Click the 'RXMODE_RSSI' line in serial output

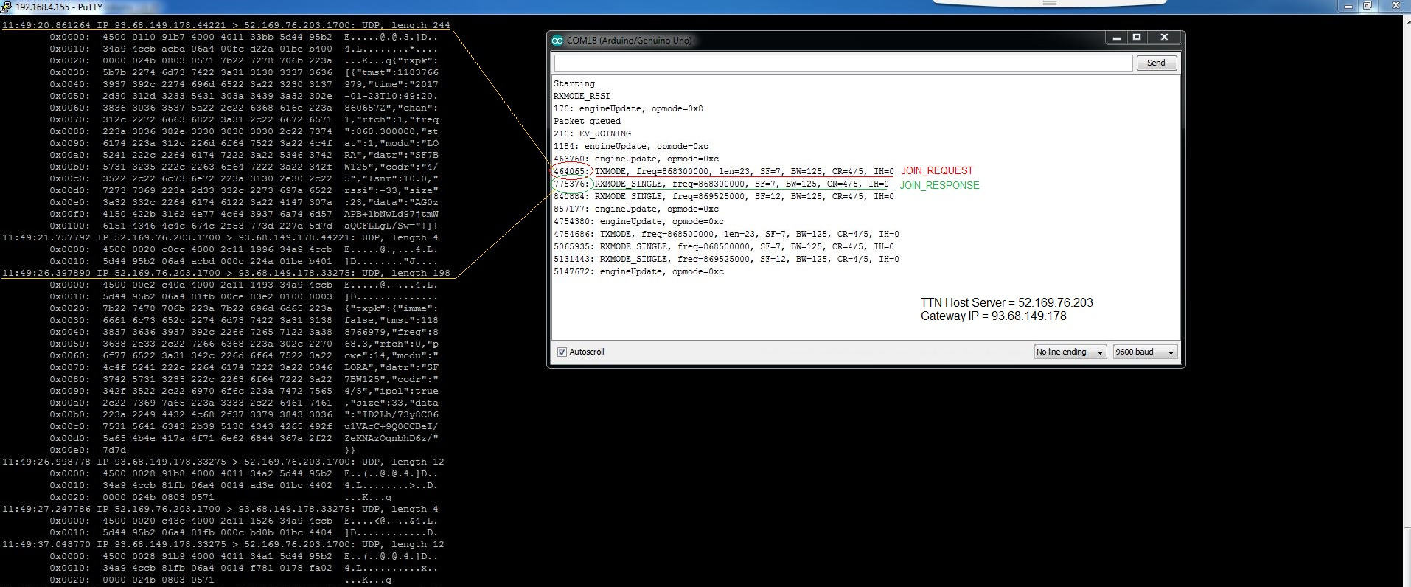pos(582,97)
